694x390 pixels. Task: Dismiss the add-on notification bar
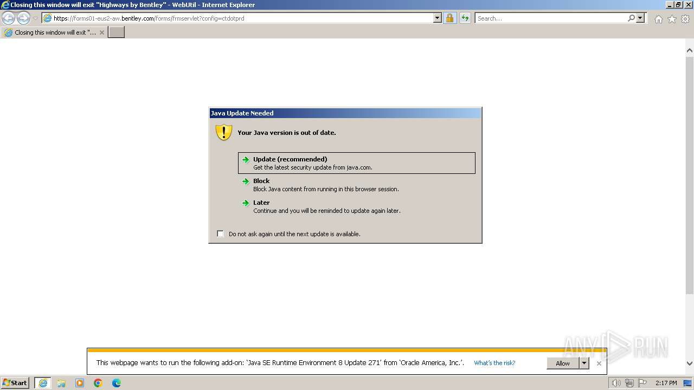tap(599, 363)
